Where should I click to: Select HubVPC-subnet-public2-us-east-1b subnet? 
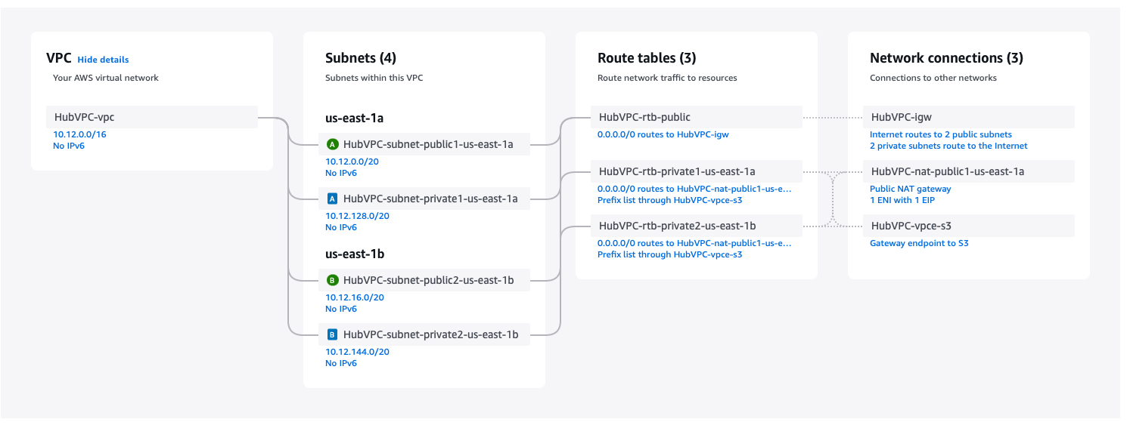[x=428, y=280]
